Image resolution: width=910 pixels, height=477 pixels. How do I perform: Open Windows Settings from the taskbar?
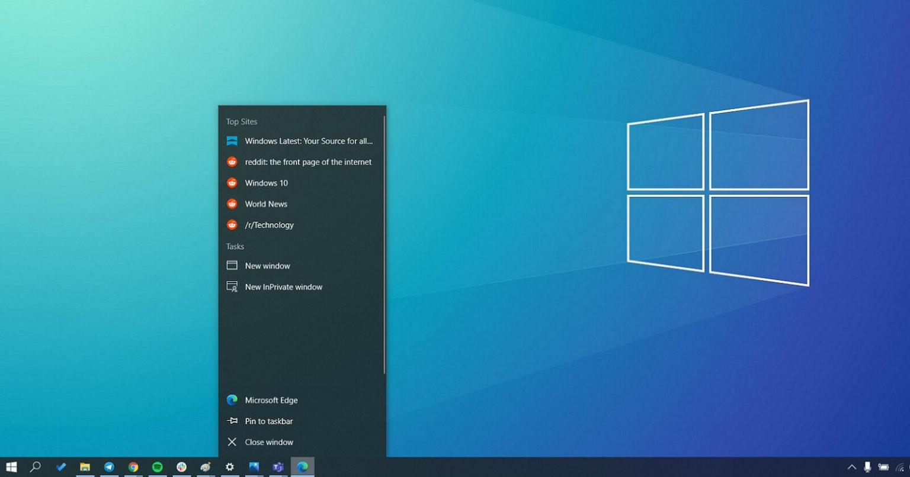point(230,467)
